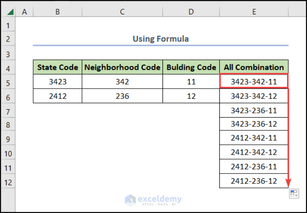The height and width of the screenshot is (213, 307).
Task: Select row 10 header
Action: [8, 152]
